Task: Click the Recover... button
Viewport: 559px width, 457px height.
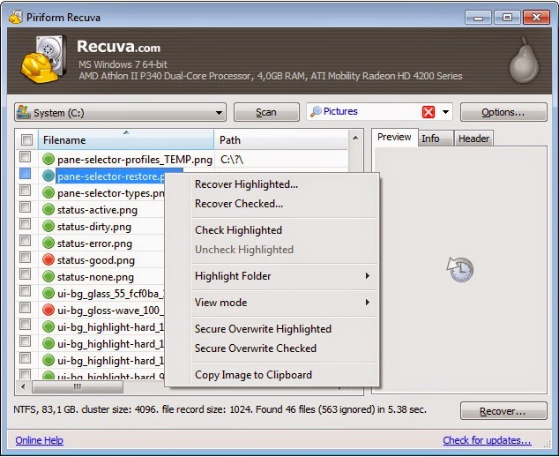Action: (x=503, y=411)
